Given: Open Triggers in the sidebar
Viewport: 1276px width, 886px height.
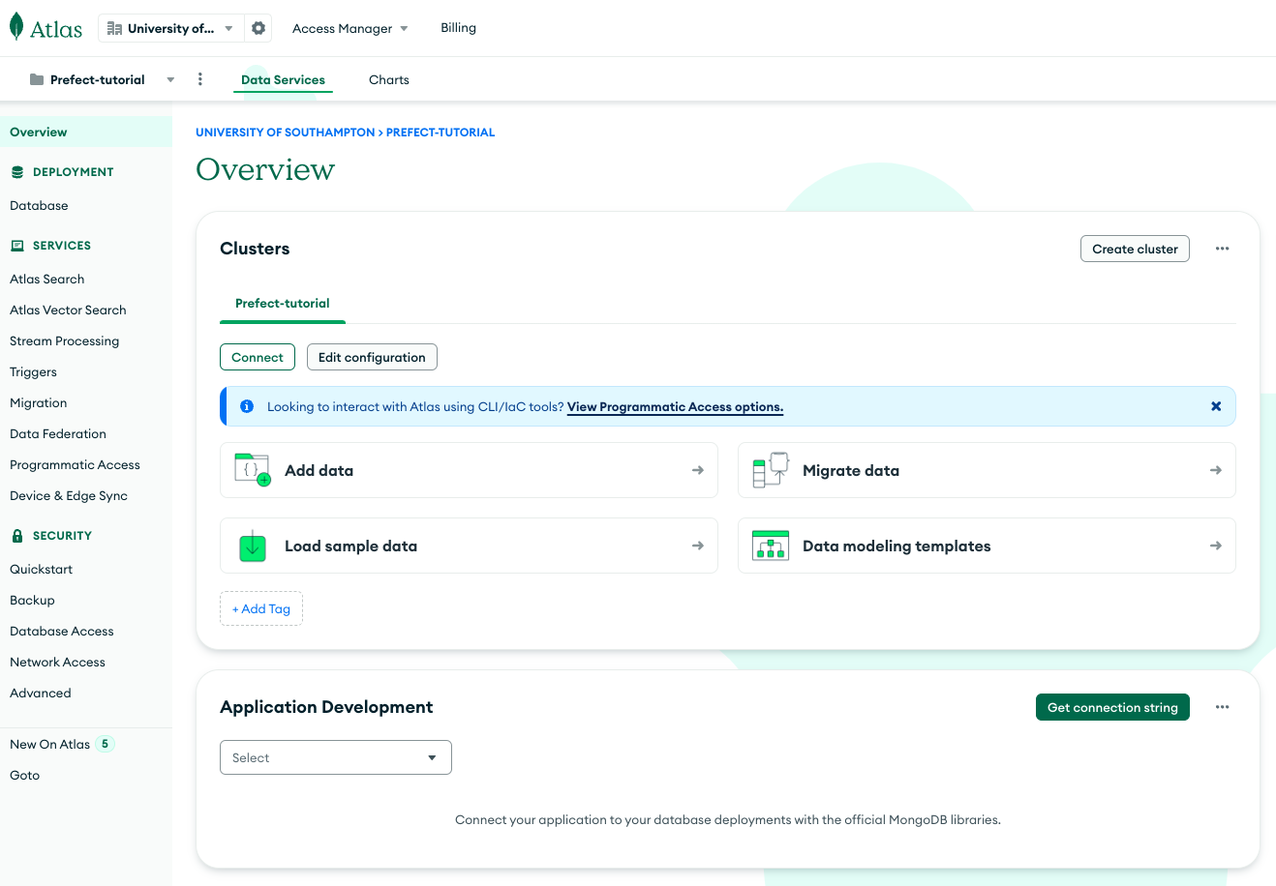Looking at the screenshot, I should [x=33, y=371].
